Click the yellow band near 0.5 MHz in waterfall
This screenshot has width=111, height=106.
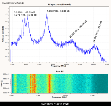pyautogui.click(x=15, y=83)
